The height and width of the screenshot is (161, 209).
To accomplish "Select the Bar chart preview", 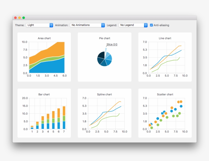I will [x=44, y=113].
